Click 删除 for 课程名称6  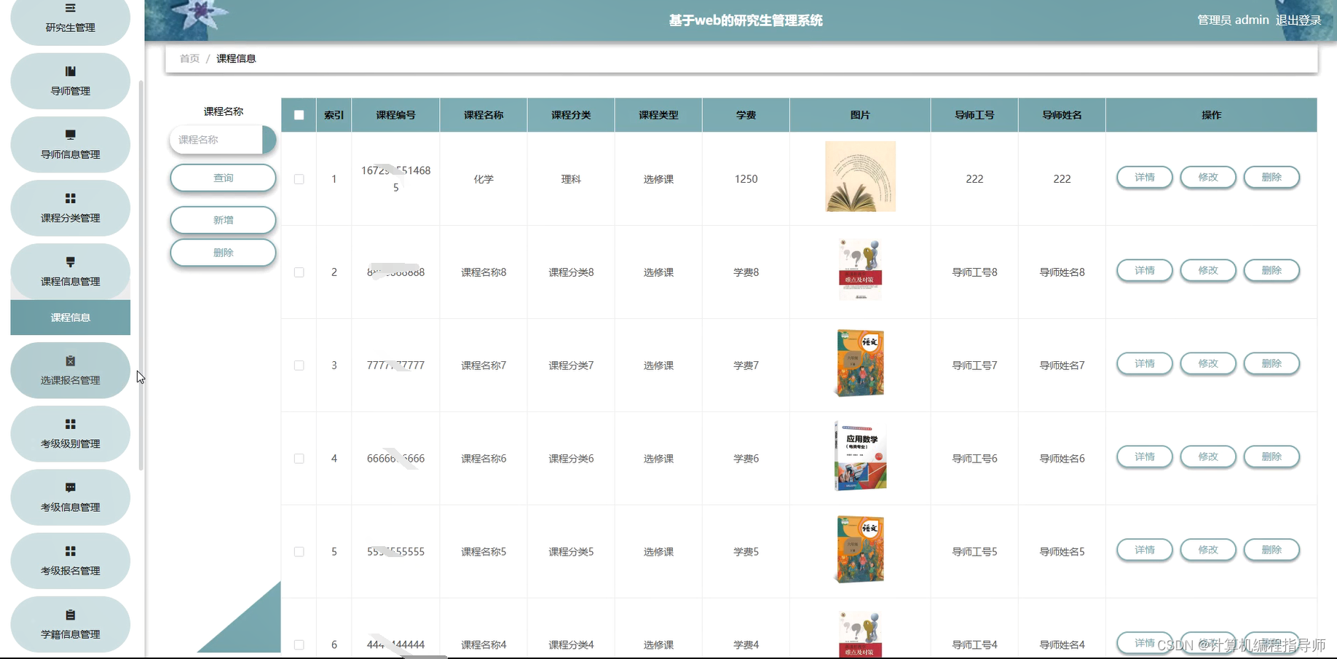pyautogui.click(x=1271, y=457)
